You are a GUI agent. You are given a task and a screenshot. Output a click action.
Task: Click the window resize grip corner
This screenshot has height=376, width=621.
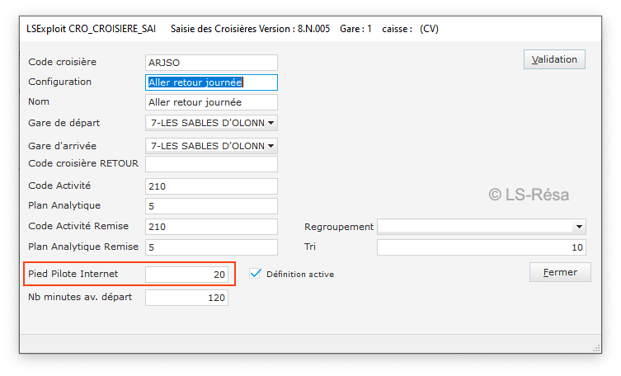point(596,348)
